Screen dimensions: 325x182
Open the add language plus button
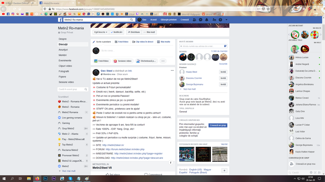(224, 171)
